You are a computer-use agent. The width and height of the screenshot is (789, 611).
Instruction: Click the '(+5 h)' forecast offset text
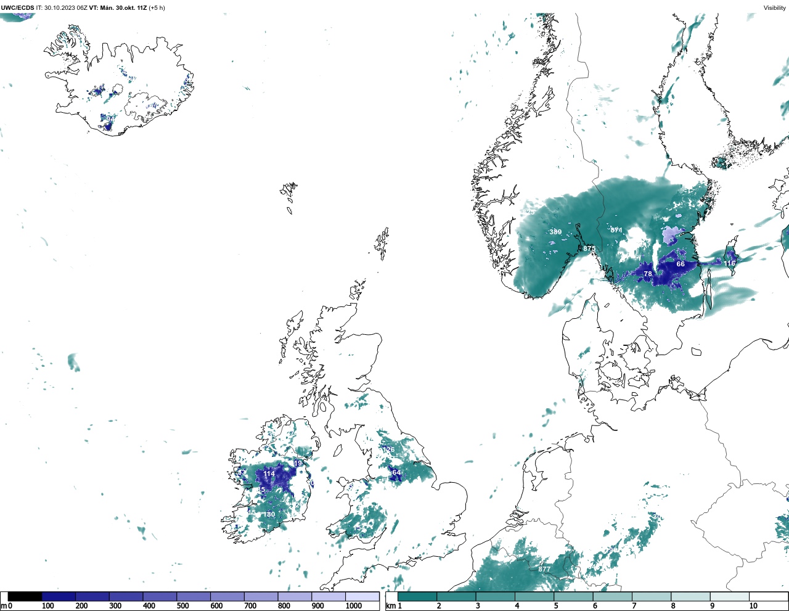coord(157,8)
